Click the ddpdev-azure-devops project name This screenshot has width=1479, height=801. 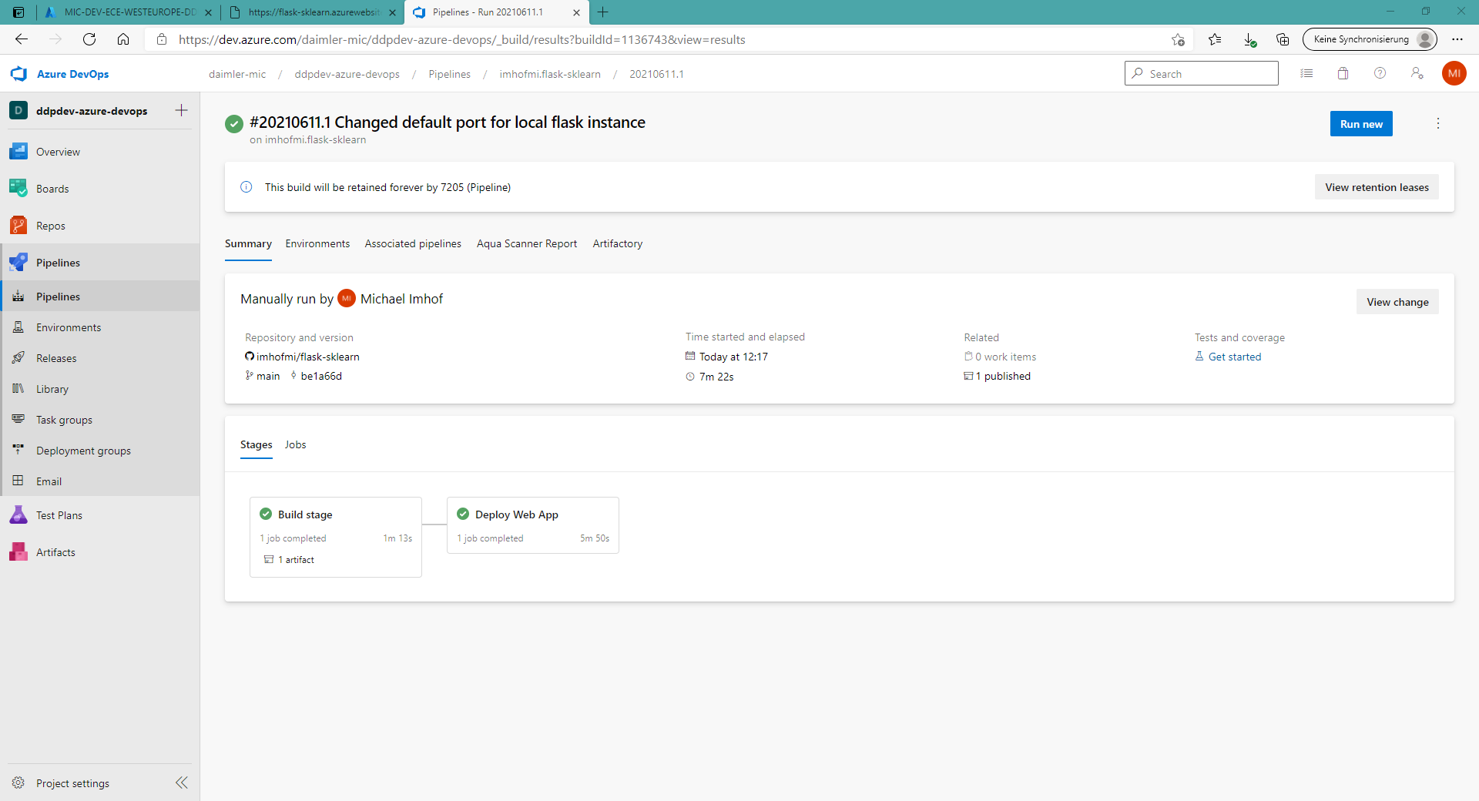92,111
